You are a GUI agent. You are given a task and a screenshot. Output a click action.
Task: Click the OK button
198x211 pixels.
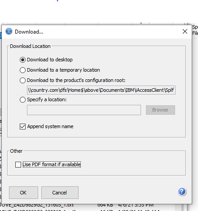tap(23, 193)
